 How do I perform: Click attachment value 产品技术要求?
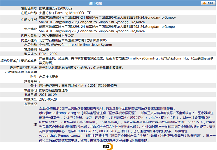click(x=49, y=77)
